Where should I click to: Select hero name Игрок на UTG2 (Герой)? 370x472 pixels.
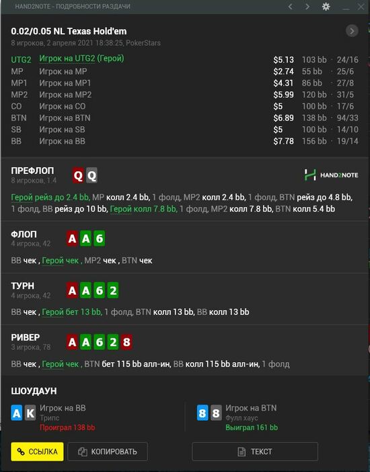click(x=81, y=59)
